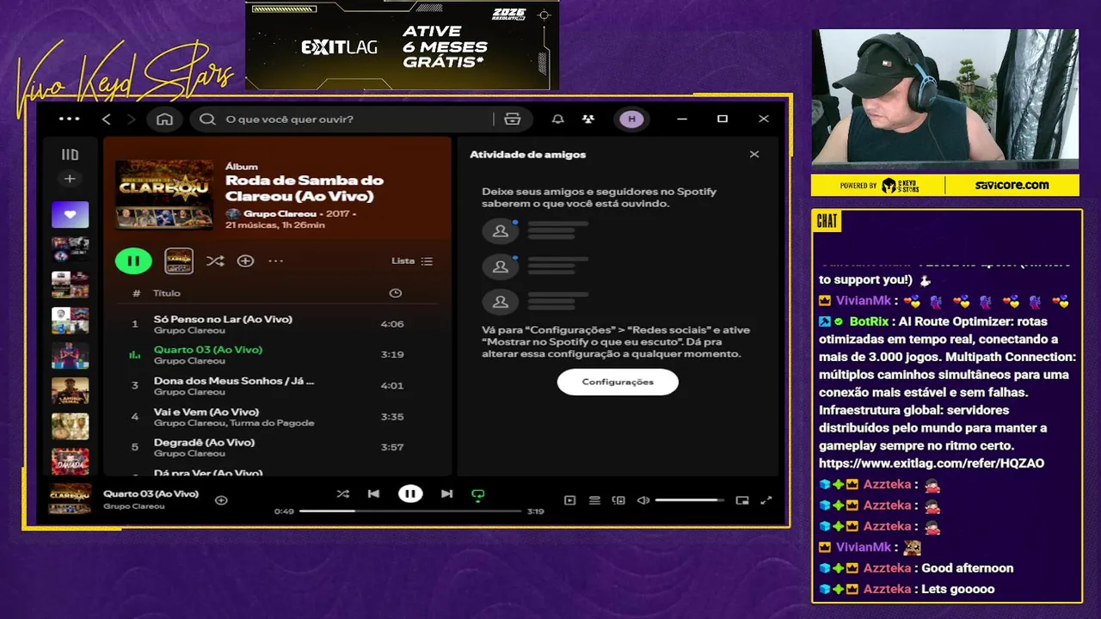Screen dimensions: 1101x619
Task: Select track 'Quarto 03 (Ao Vivo)' in list
Action: pos(208,350)
